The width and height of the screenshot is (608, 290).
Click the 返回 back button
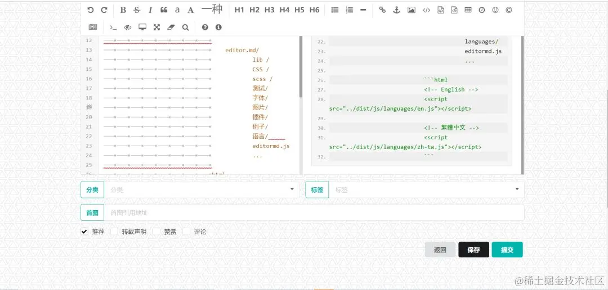[440, 250]
